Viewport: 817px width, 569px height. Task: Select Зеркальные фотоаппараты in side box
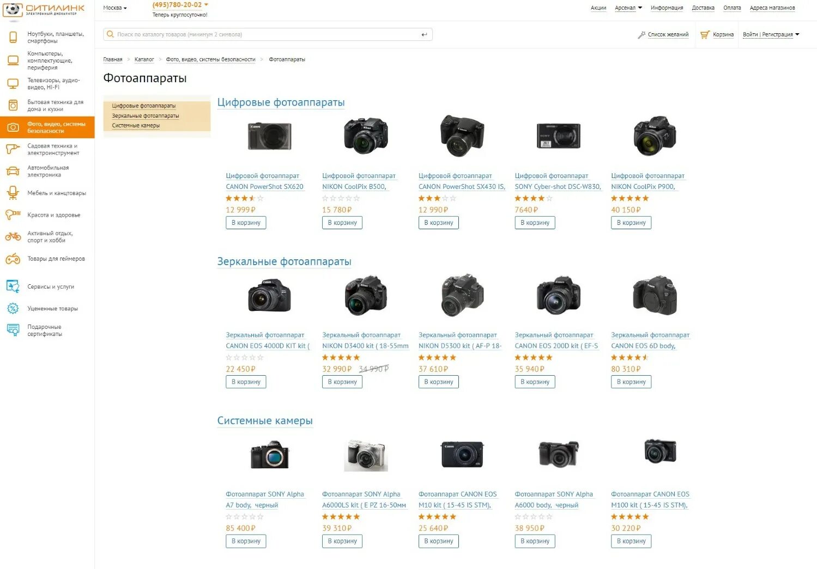146,116
